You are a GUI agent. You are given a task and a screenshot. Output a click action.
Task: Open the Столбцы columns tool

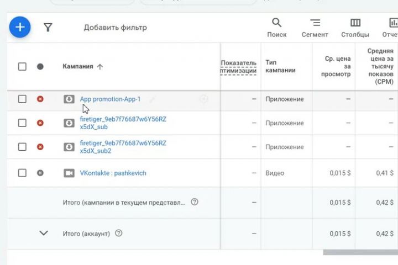point(355,27)
